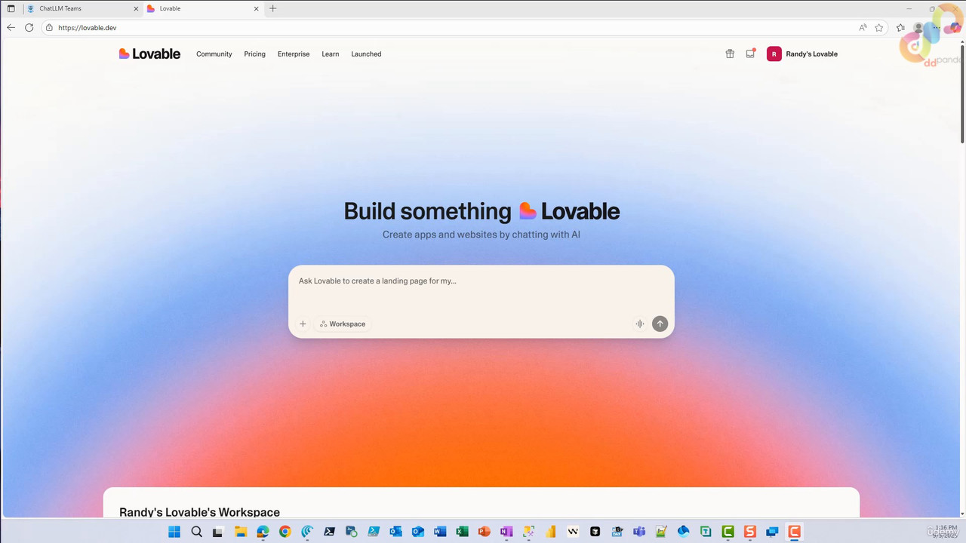966x543 pixels.
Task: Click the tab actions menu icon
Action: [x=11, y=8]
